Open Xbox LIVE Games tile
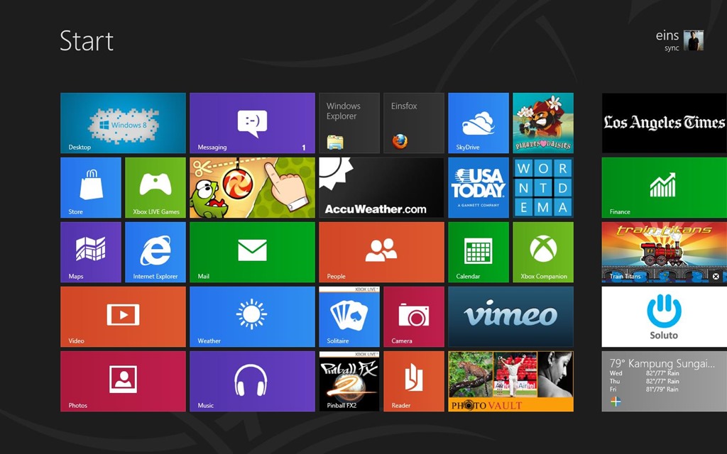 point(155,187)
